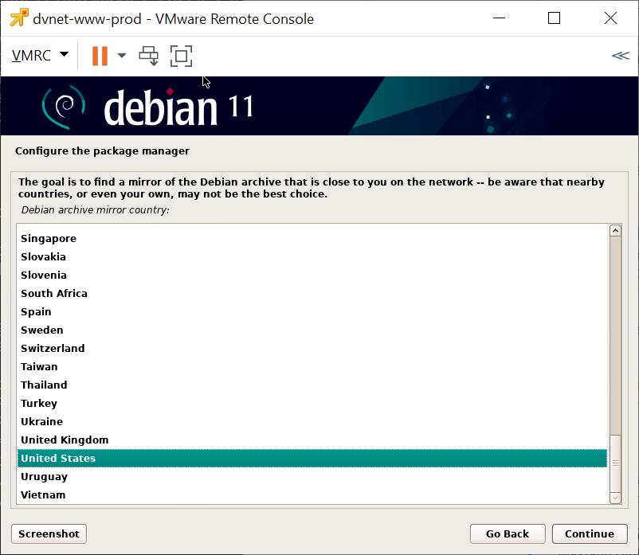The image size is (639, 555).
Task: Enter full screen mode icon
Action: point(182,56)
